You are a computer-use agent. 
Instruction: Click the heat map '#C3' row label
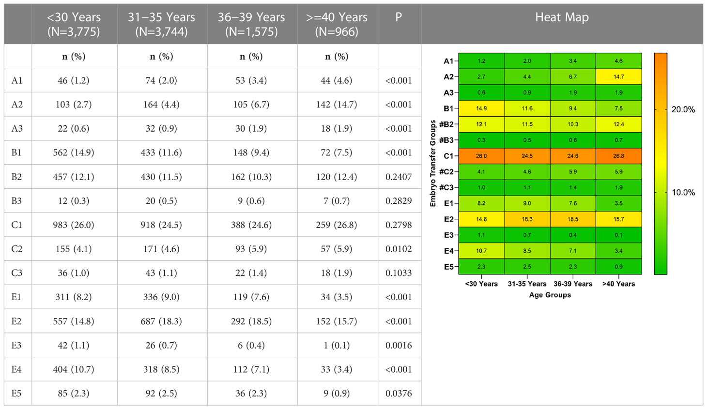[x=446, y=187]
